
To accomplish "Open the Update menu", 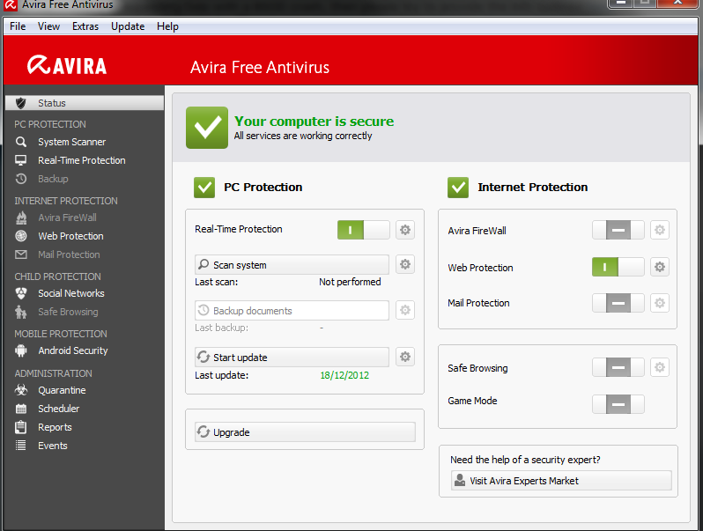I will [128, 26].
